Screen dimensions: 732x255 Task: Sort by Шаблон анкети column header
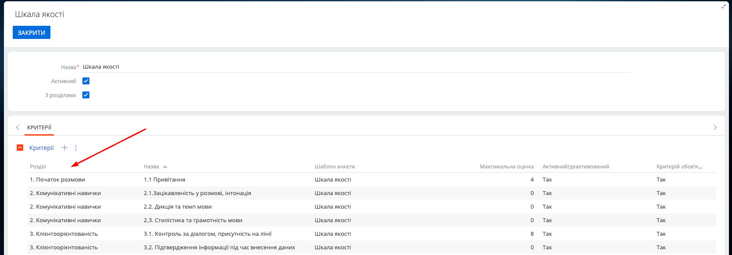point(335,167)
